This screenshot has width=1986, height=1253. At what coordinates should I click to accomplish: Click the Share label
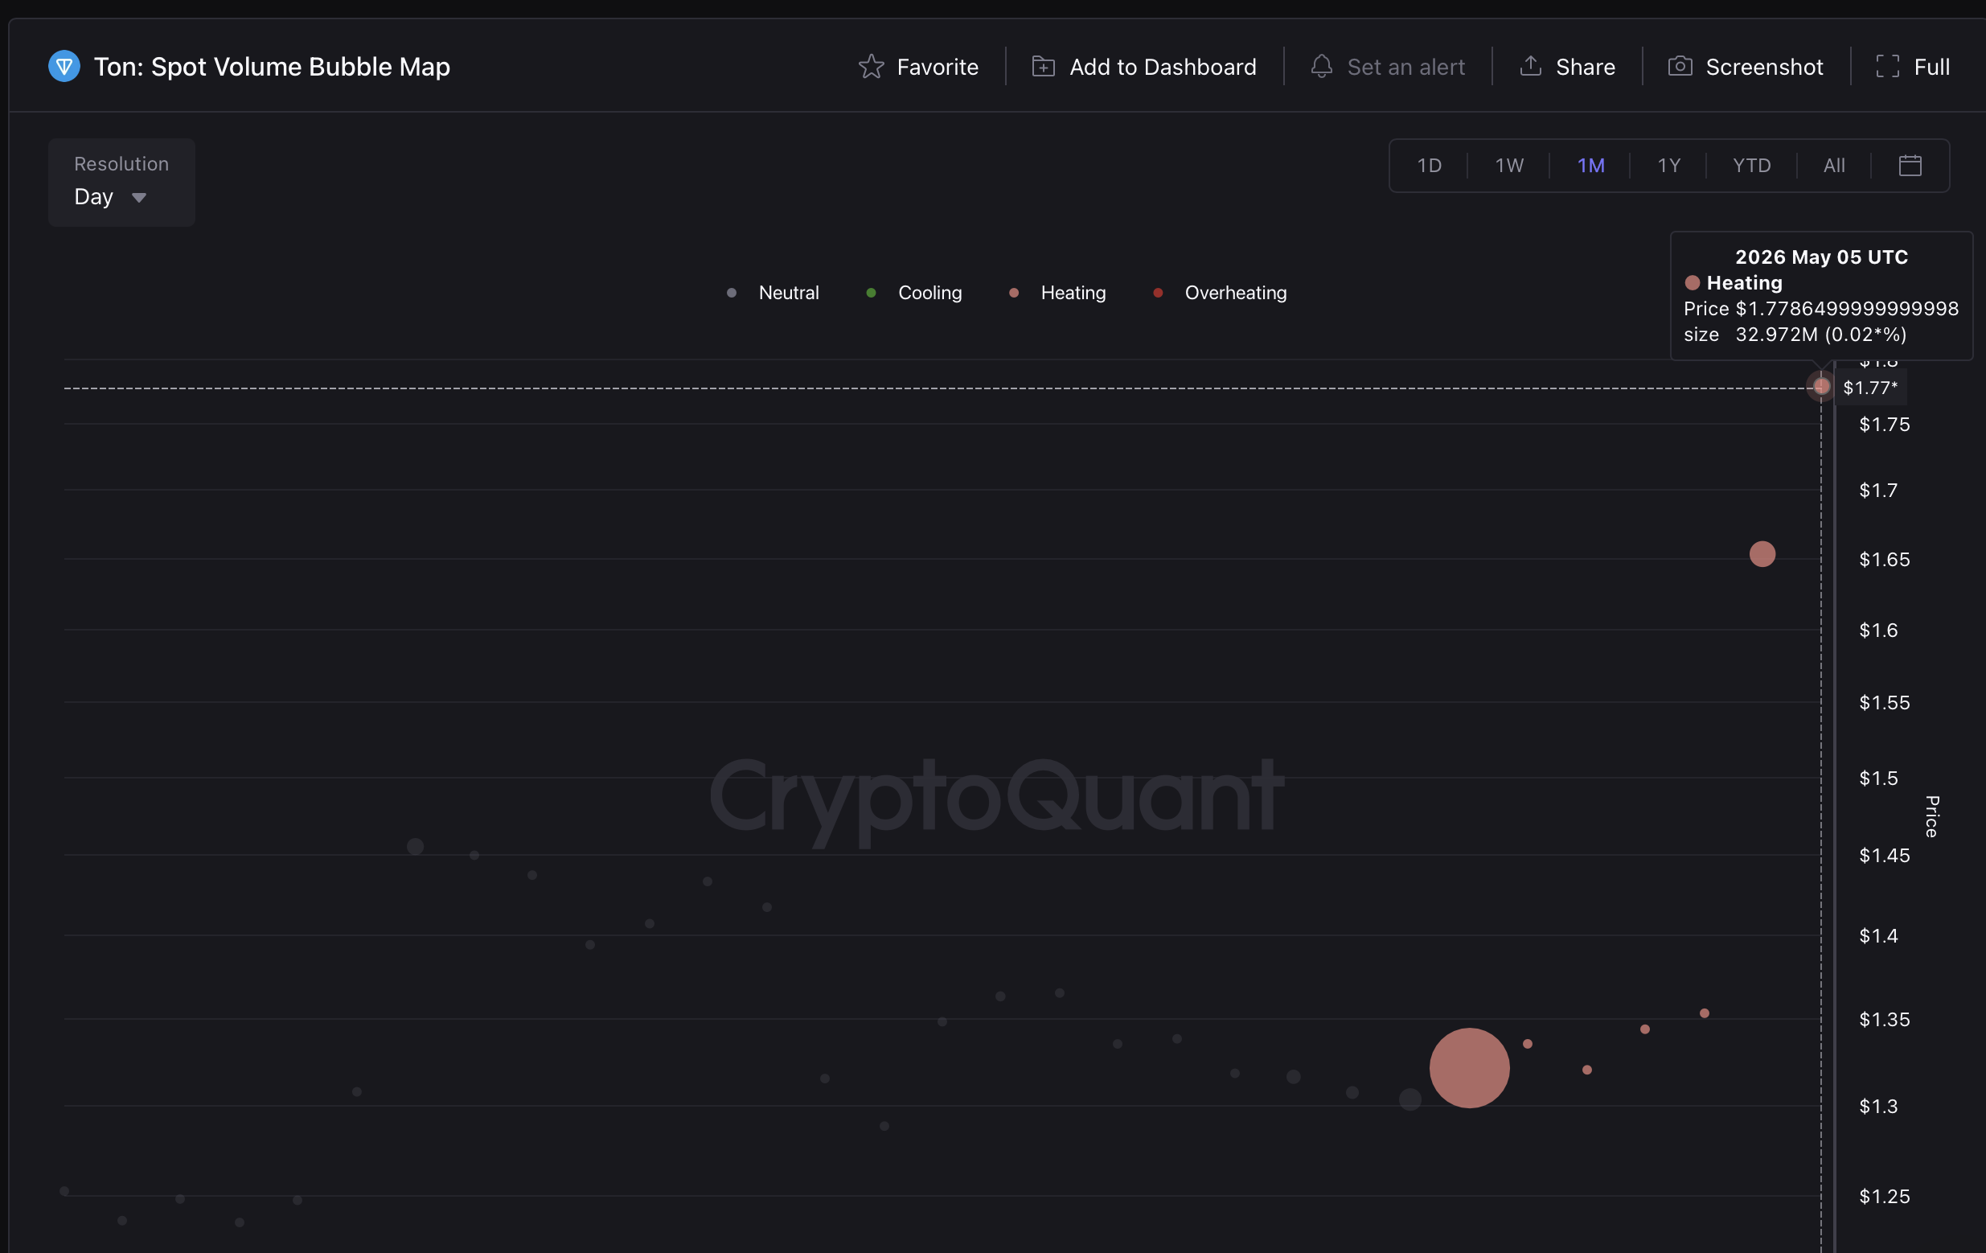click(x=1585, y=67)
